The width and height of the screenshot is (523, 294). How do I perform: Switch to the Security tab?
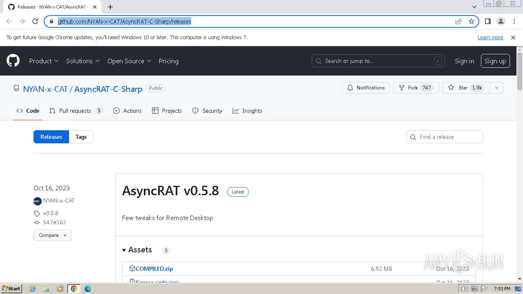click(x=207, y=111)
